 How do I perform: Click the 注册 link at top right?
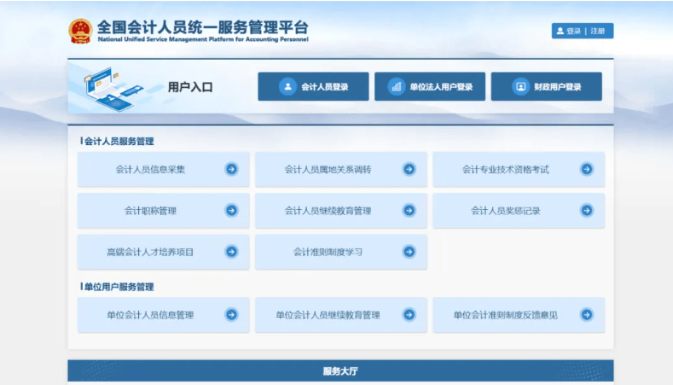[x=597, y=31]
